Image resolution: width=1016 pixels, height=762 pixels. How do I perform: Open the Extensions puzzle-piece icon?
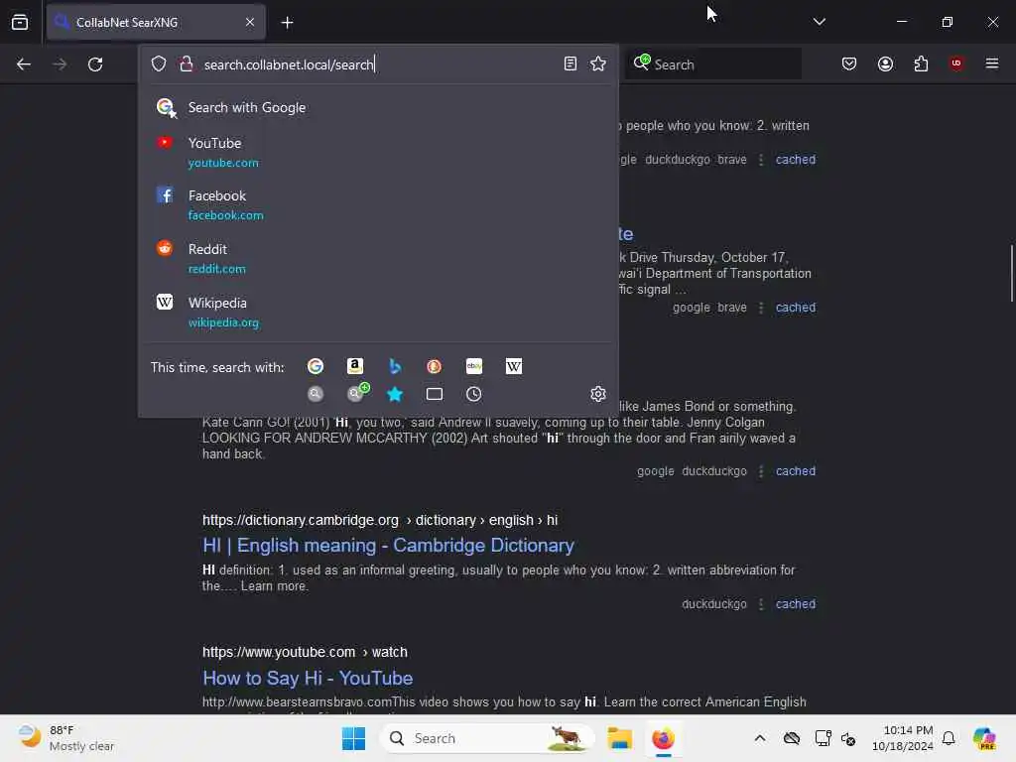point(921,63)
